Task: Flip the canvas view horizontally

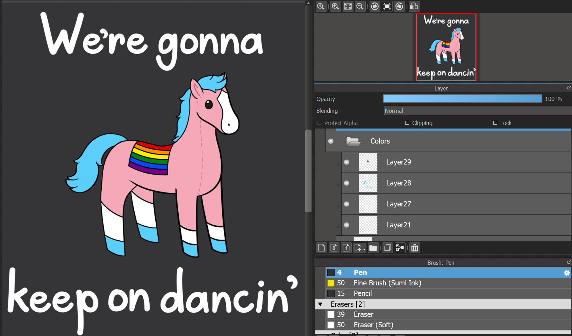Action: (x=414, y=6)
